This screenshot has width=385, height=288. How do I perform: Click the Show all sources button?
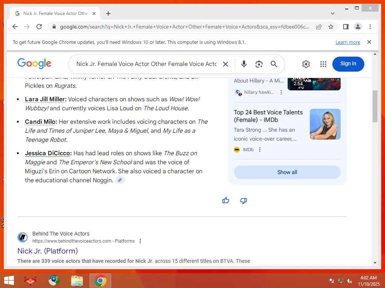coord(287,172)
